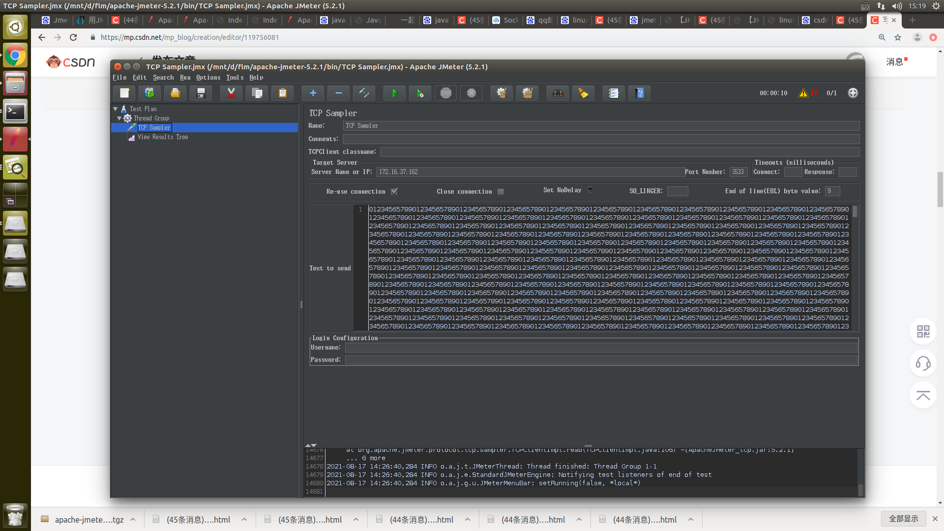Click the scissors Cut icon

pyautogui.click(x=231, y=93)
